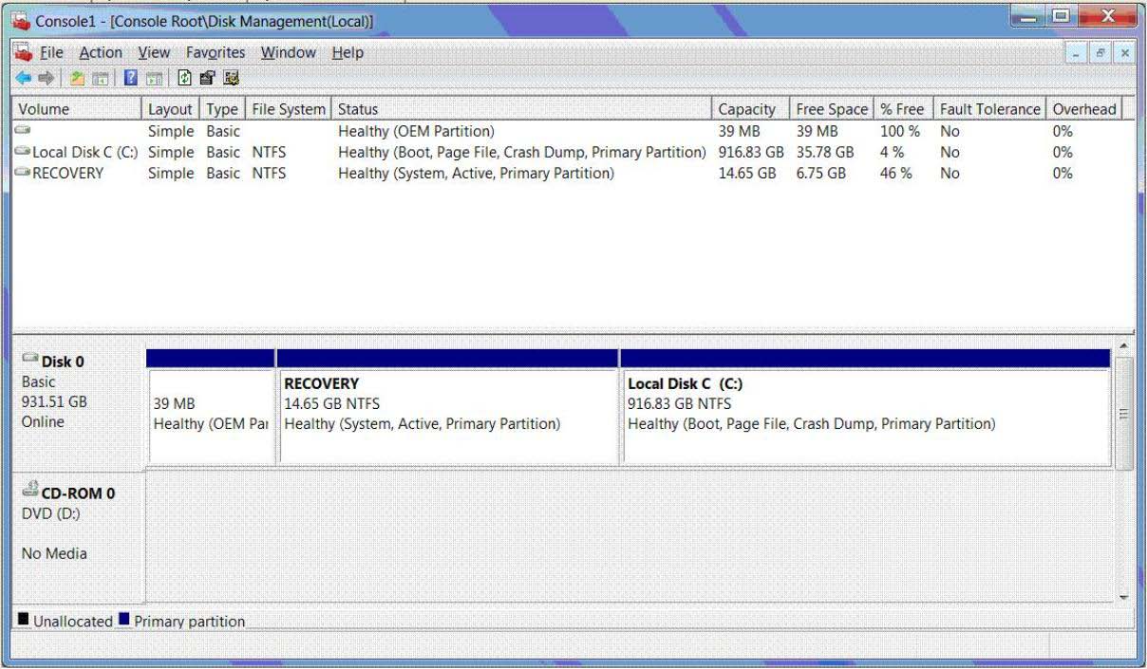This screenshot has height=669, width=1147.
Task: Sort by the Layout column header
Action: pos(170,109)
